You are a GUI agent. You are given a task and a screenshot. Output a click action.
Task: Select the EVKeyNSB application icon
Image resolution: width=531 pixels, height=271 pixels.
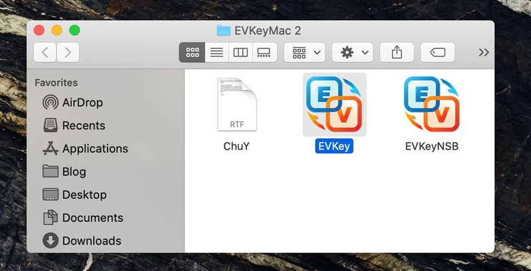point(432,104)
